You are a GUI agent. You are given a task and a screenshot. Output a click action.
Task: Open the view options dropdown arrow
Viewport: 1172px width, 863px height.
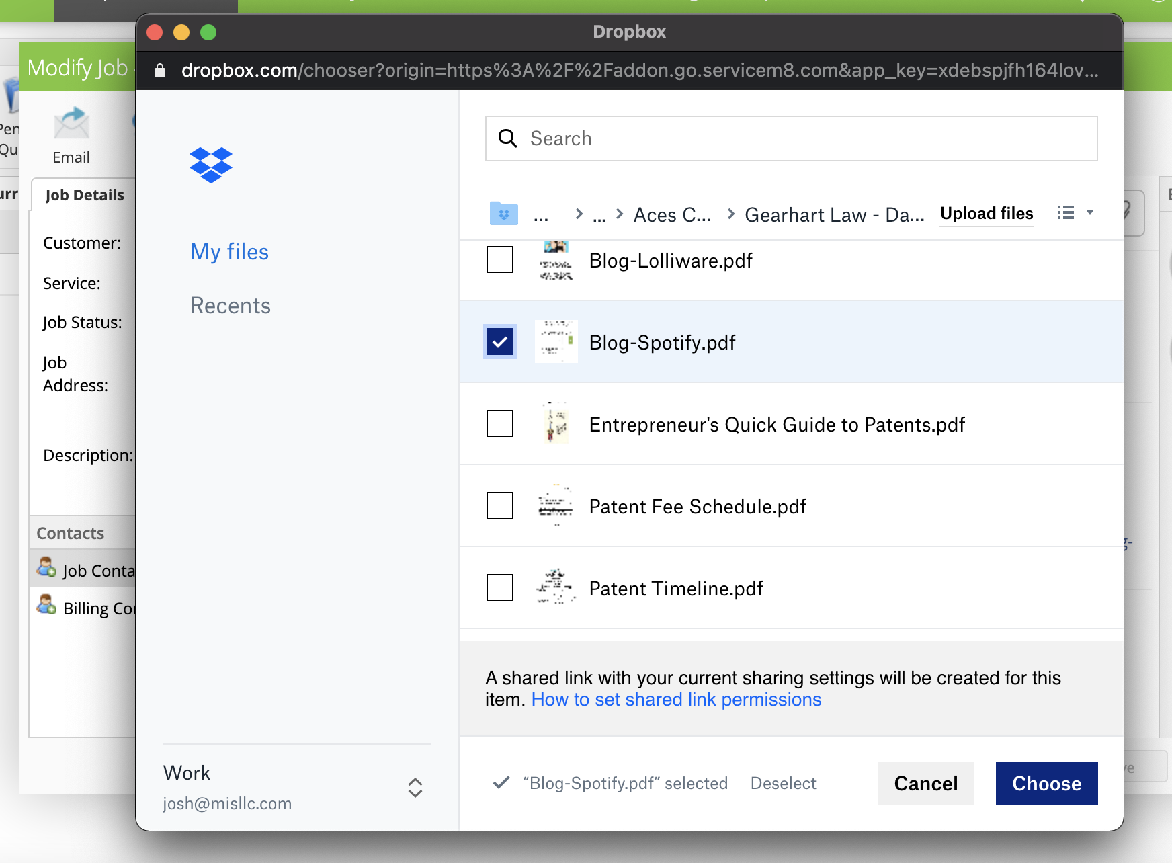click(x=1090, y=213)
